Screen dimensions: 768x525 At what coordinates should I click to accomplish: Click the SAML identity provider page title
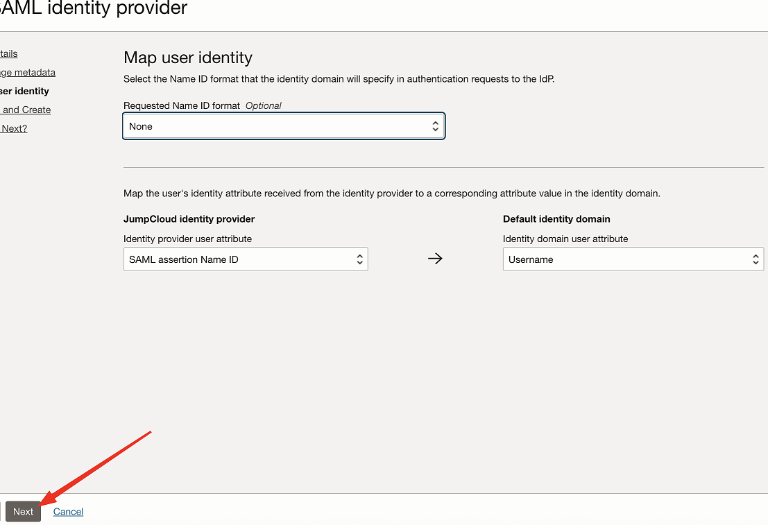(94, 8)
